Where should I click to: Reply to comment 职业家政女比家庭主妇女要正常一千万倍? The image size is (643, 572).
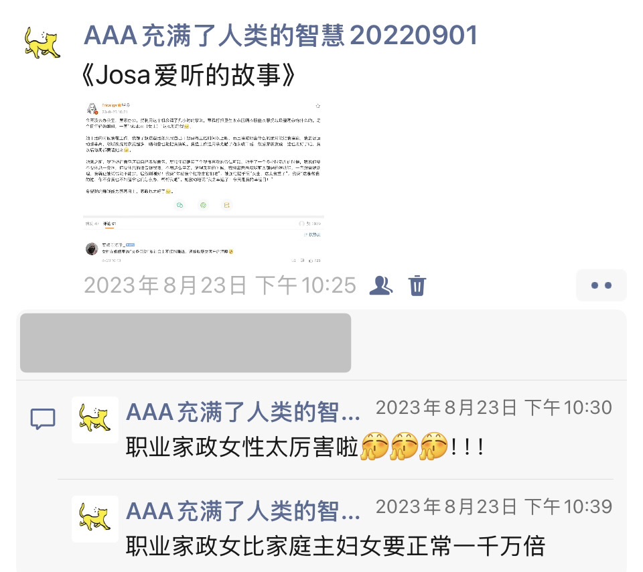click(x=336, y=546)
